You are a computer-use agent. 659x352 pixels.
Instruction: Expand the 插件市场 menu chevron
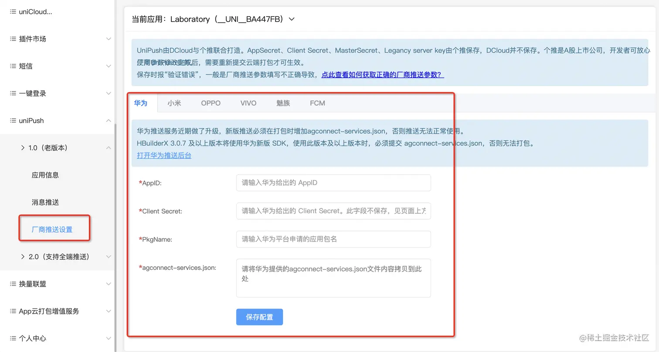click(x=109, y=39)
